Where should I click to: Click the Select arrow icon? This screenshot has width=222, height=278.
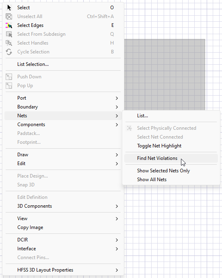(9, 8)
